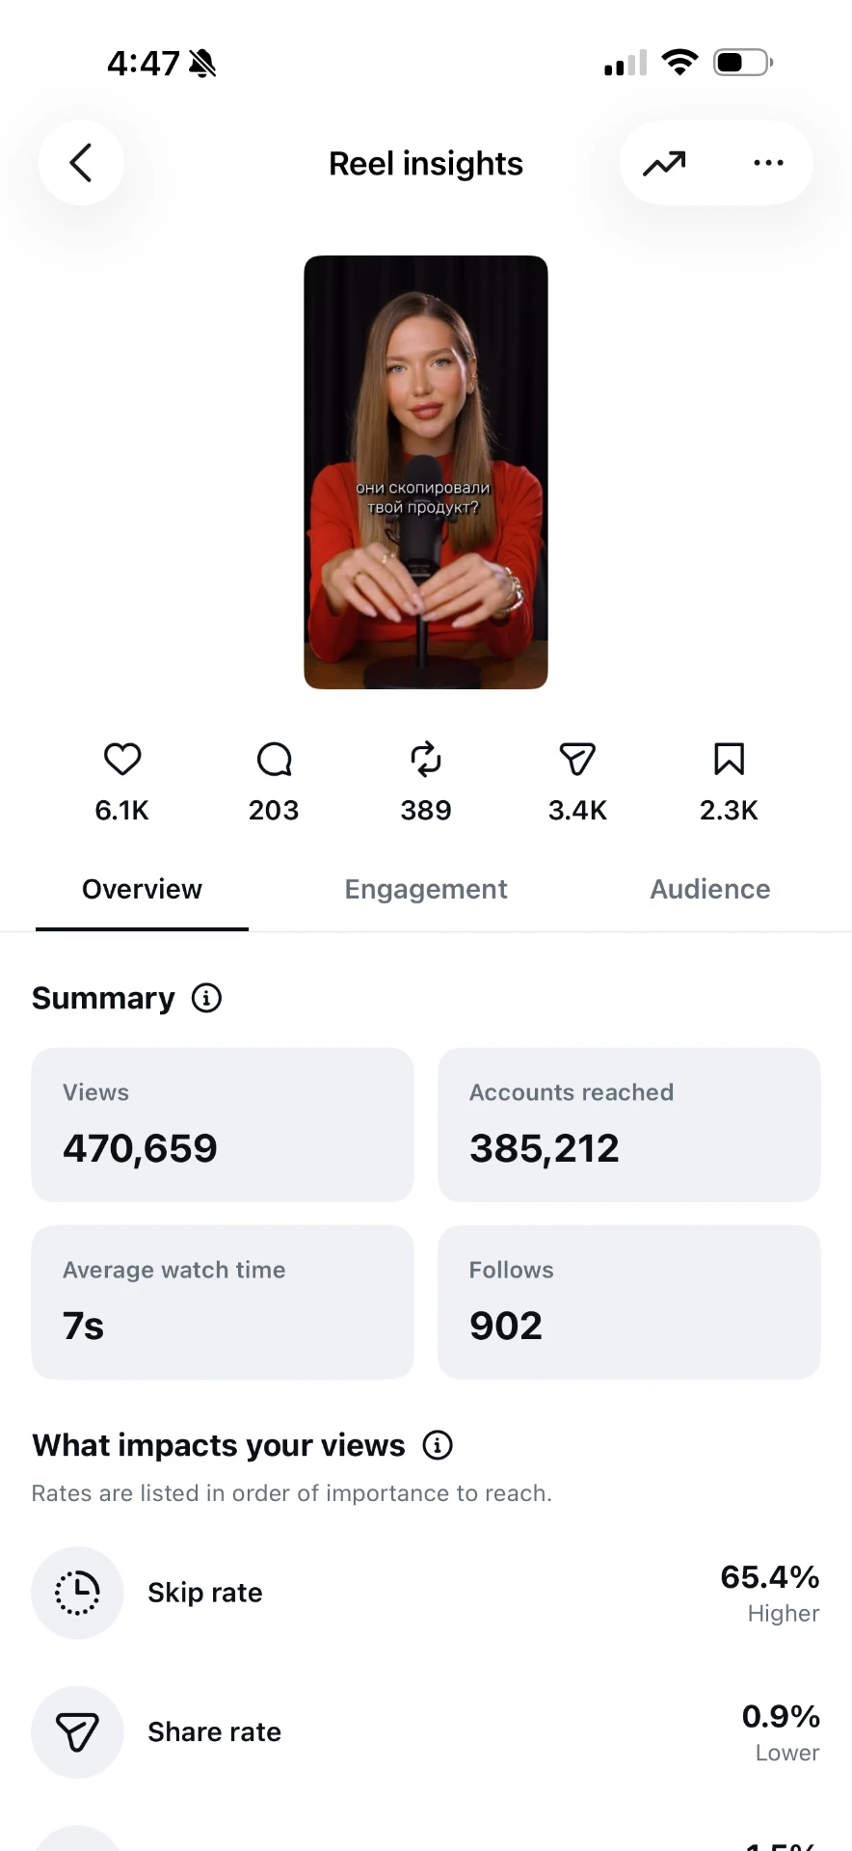Tap the shares paper plane icon

coord(577,760)
